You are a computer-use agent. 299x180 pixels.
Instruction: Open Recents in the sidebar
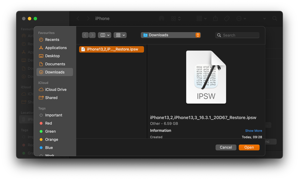click(x=52, y=39)
